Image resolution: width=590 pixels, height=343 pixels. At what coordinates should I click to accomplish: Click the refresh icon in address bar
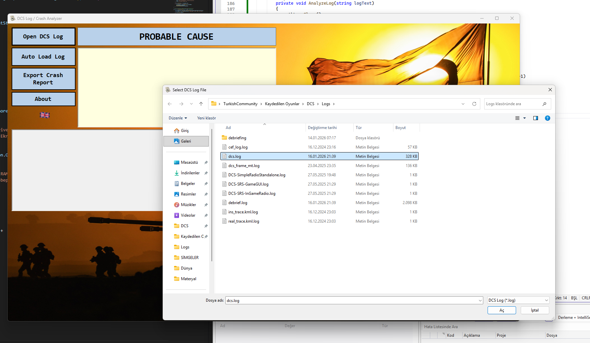[x=474, y=104]
